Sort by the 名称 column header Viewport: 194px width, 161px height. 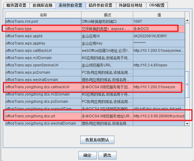[43, 15]
